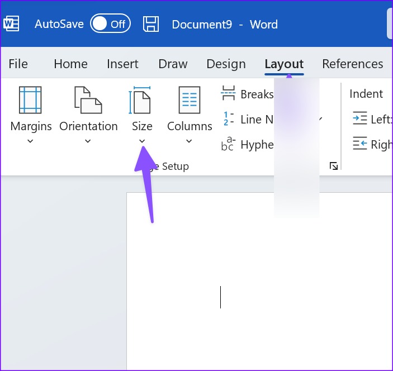Click the Document9 - Word title text
Viewport: 393px width, 371px height.
point(225,25)
